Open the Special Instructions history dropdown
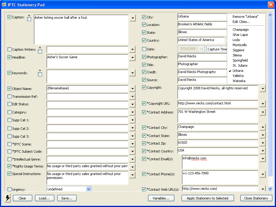This screenshot has height=207, width=276. 133,174
